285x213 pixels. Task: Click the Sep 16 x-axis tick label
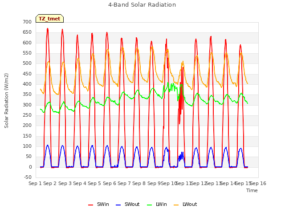258,183
